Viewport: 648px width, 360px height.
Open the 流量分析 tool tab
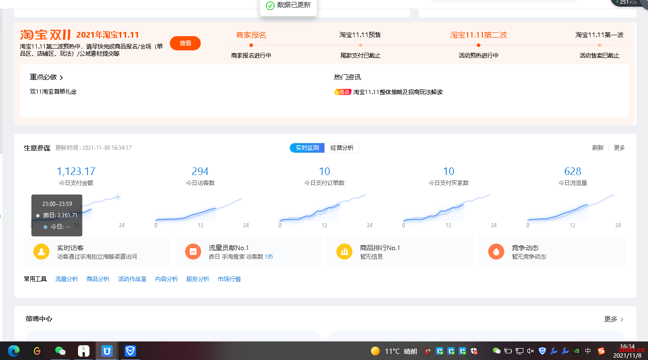tap(67, 279)
